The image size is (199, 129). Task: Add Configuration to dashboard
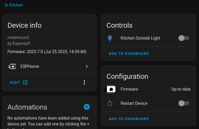click(129, 119)
